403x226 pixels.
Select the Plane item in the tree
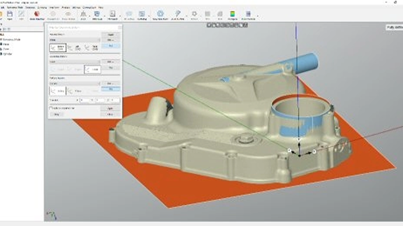tap(6, 44)
